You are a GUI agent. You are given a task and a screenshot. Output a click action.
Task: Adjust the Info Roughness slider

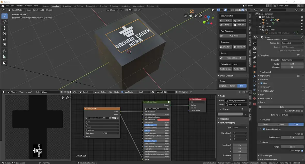click(x=157, y=131)
